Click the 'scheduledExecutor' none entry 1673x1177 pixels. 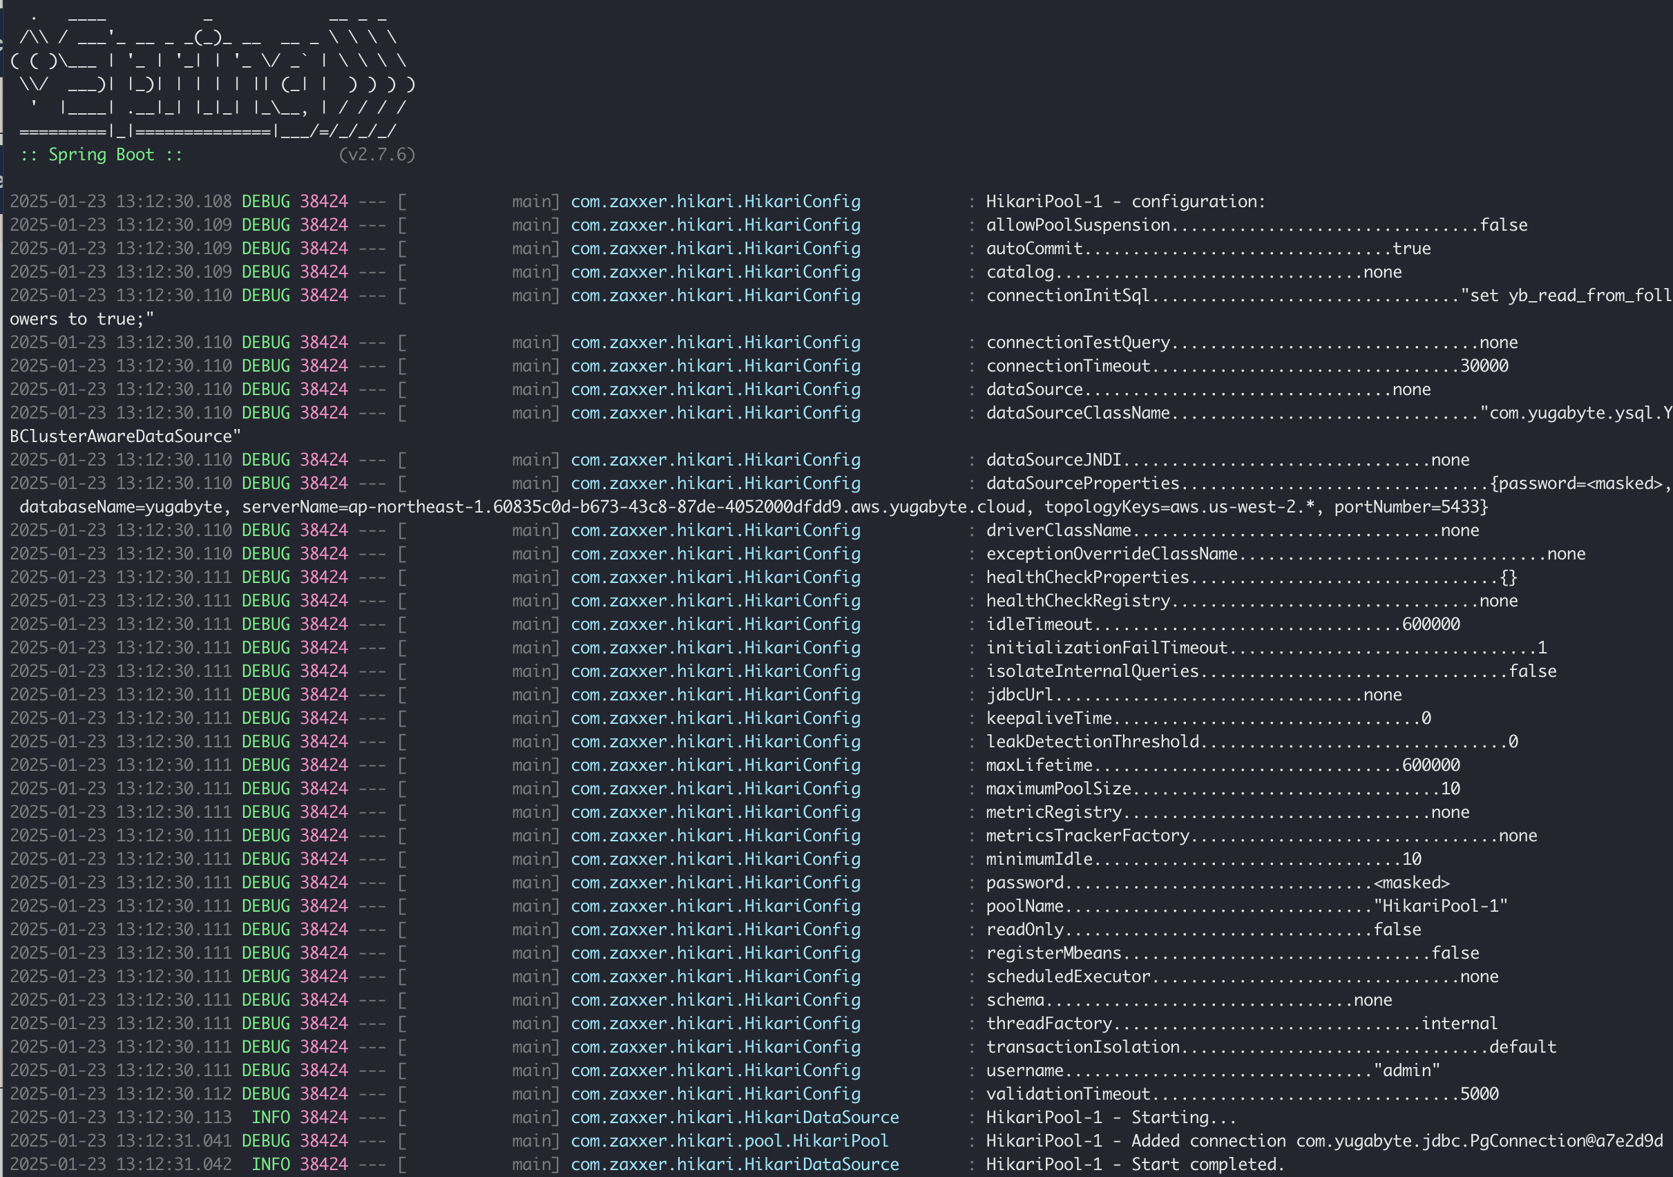pyautogui.click(x=1243, y=976)
